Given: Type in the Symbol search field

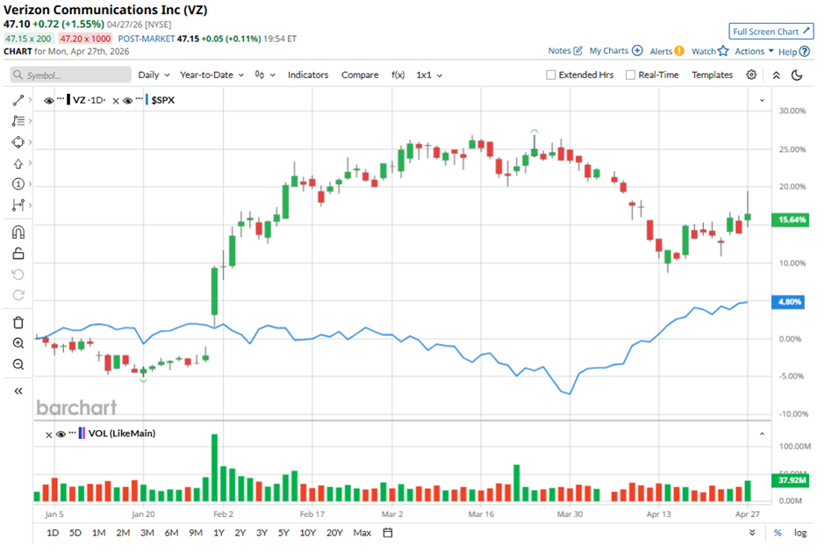Looking at the screenshot, I should coord(70,76).
